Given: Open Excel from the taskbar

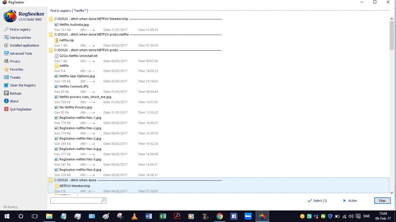Looking at the screenshot, I should [163, 216].
